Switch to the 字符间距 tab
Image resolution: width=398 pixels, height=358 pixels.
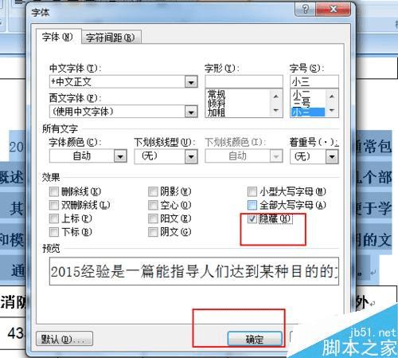[111, 37]
